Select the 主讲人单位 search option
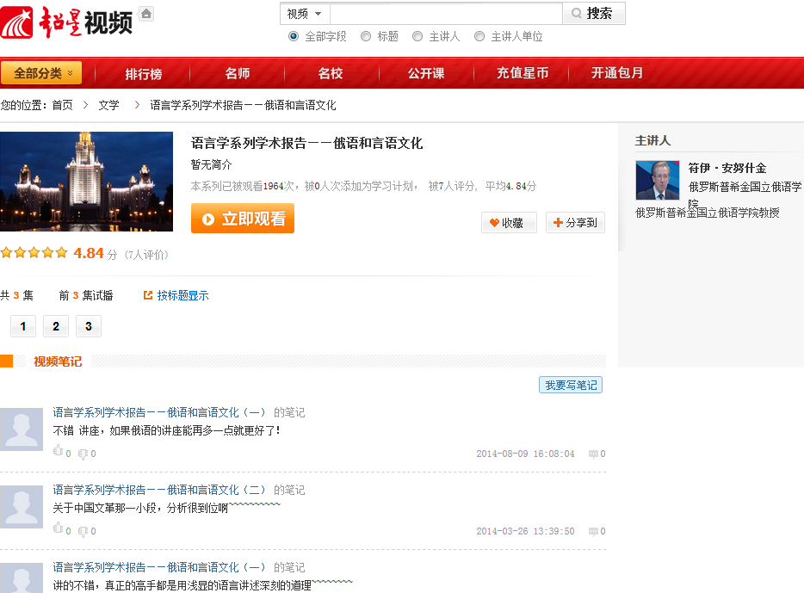The image size is (804, 593). (479, 36)
